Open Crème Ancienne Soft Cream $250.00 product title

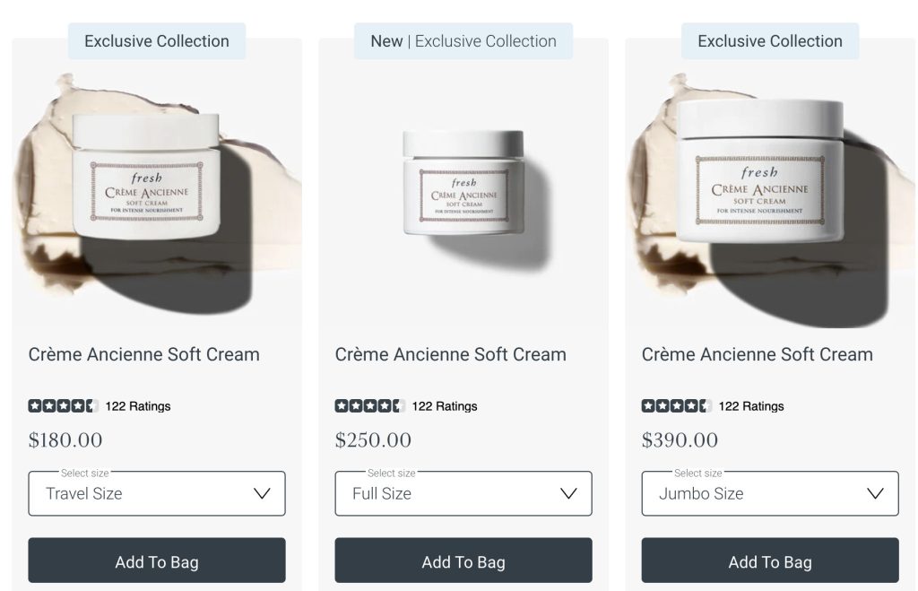pos(451,354)
